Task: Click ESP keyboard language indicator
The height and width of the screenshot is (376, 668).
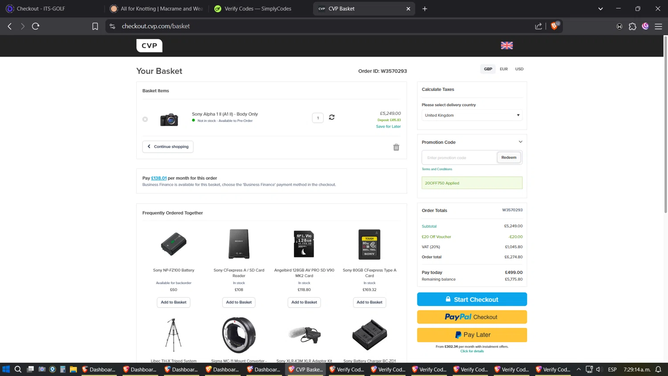Action: pos(612,369)
